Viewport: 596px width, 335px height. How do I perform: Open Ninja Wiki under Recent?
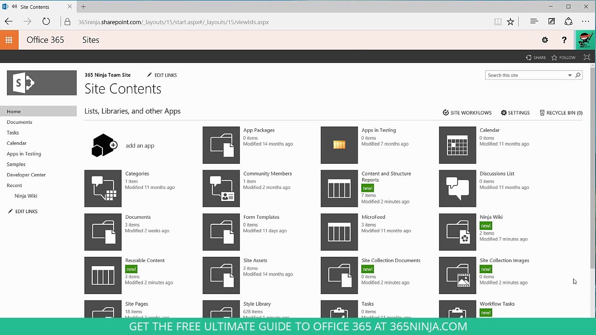(26, 196)
